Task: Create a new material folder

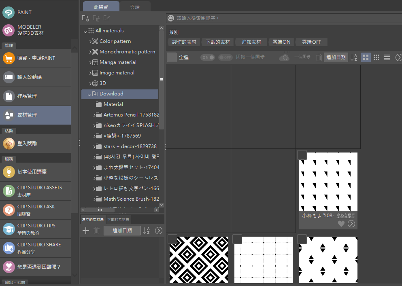Action: coord(85,18)
